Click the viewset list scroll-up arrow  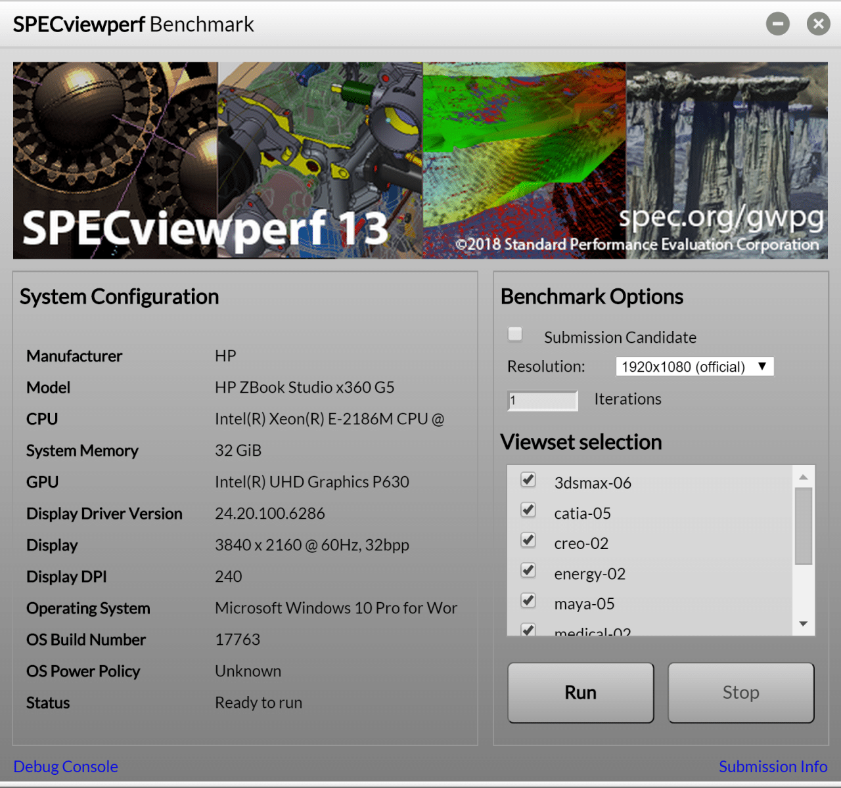[x=804, y=476]
